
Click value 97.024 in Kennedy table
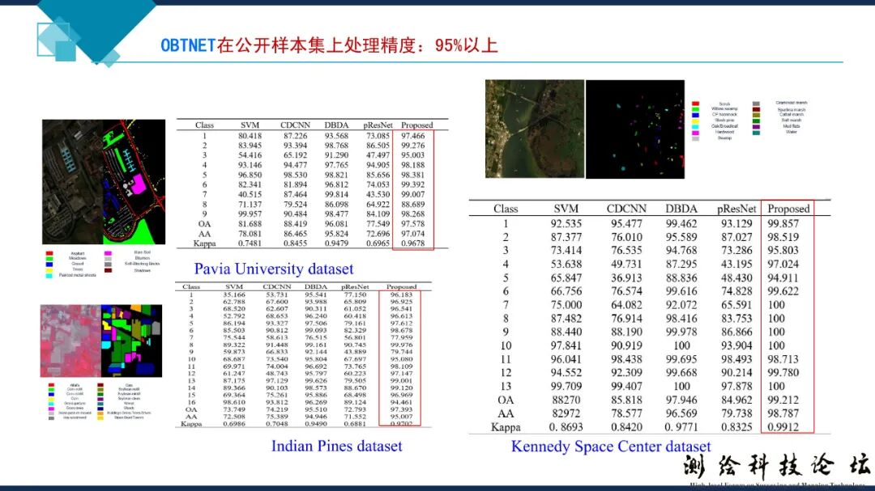coord(783,265)
